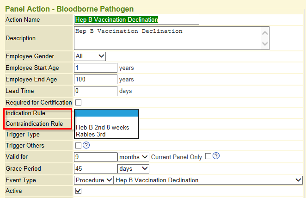
Task: Check Current Panel Only checkbox
Action: pos(208,156)
